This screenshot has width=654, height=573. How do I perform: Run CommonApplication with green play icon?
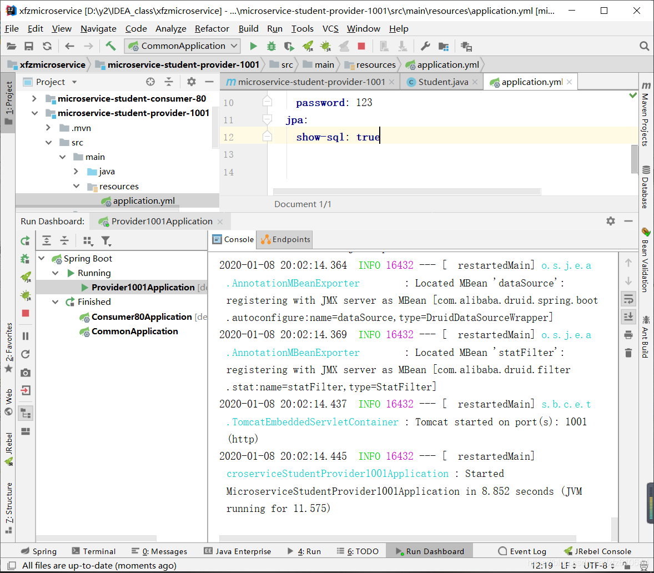(253, 46)
